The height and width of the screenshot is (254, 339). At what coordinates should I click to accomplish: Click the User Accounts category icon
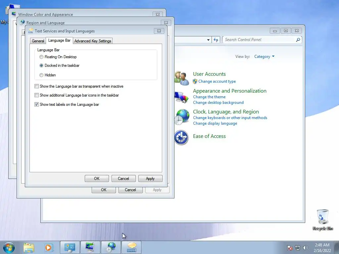tap(182, 78)
